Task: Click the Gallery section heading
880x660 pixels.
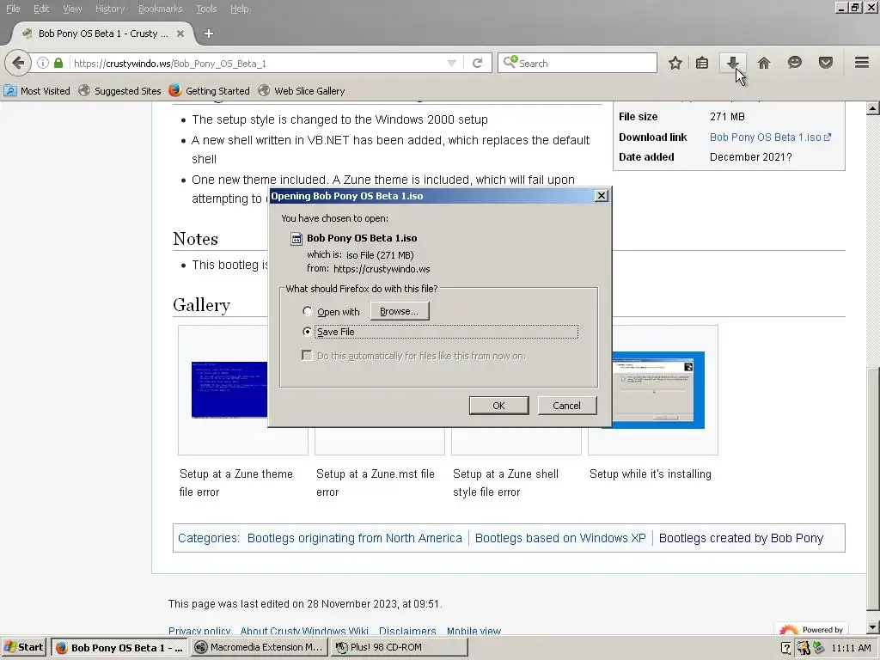Action: (201, 305)
